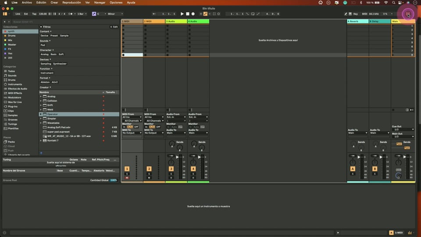Viewport: 421px width, 237px height.
Task: Start playback with the Play button
Action: (182, 14)
